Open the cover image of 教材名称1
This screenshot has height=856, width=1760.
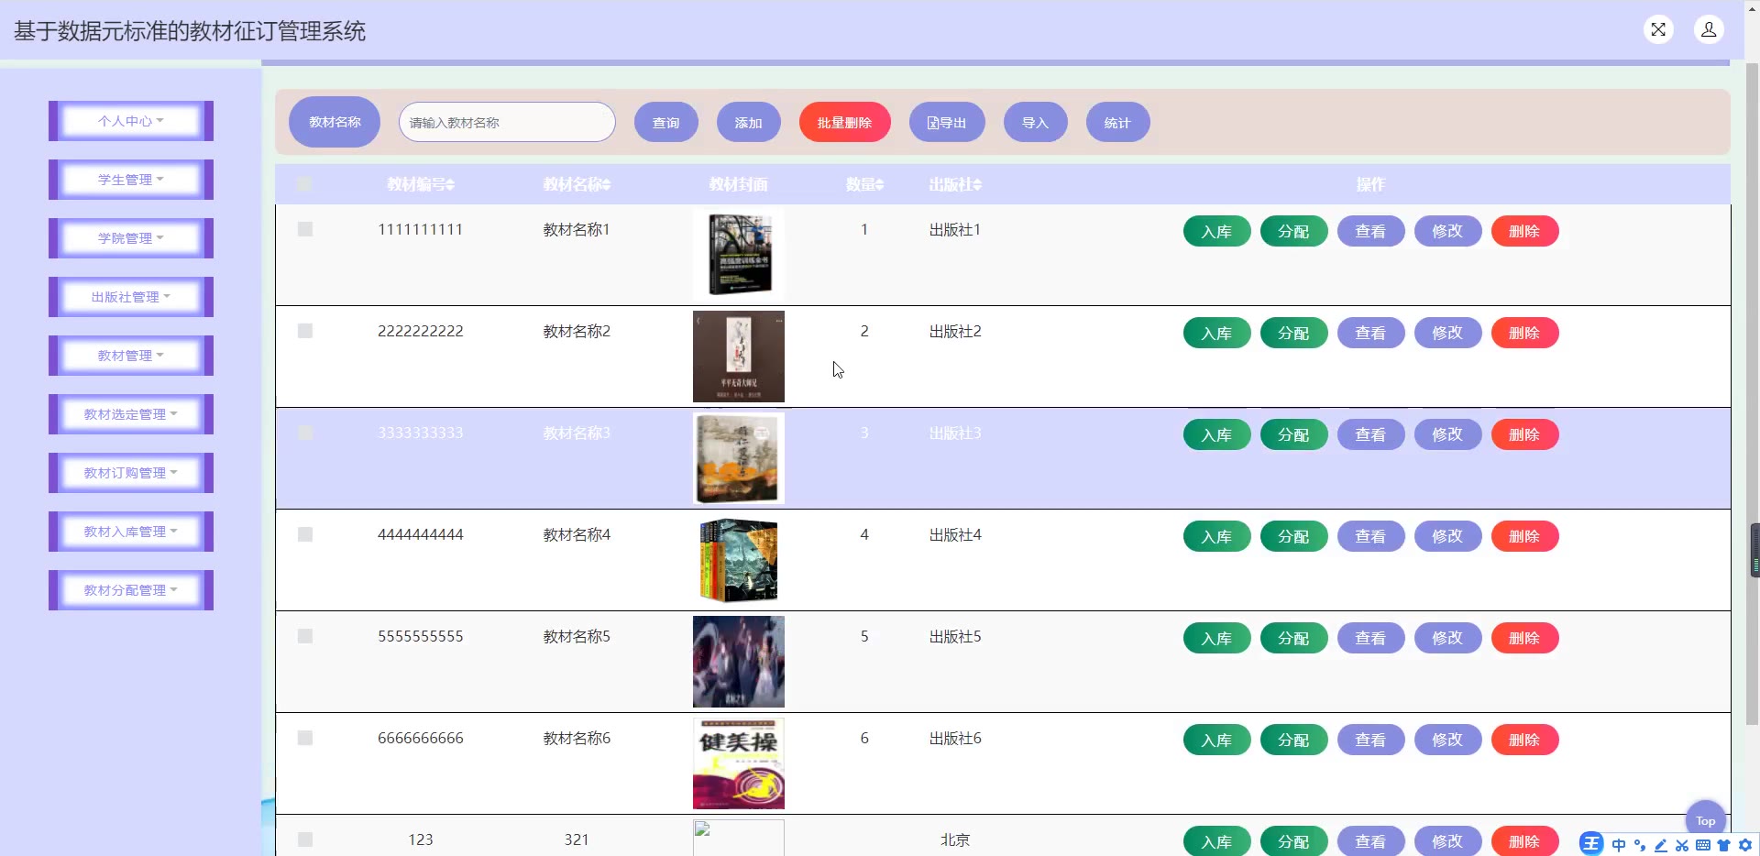tap(739, 255)
